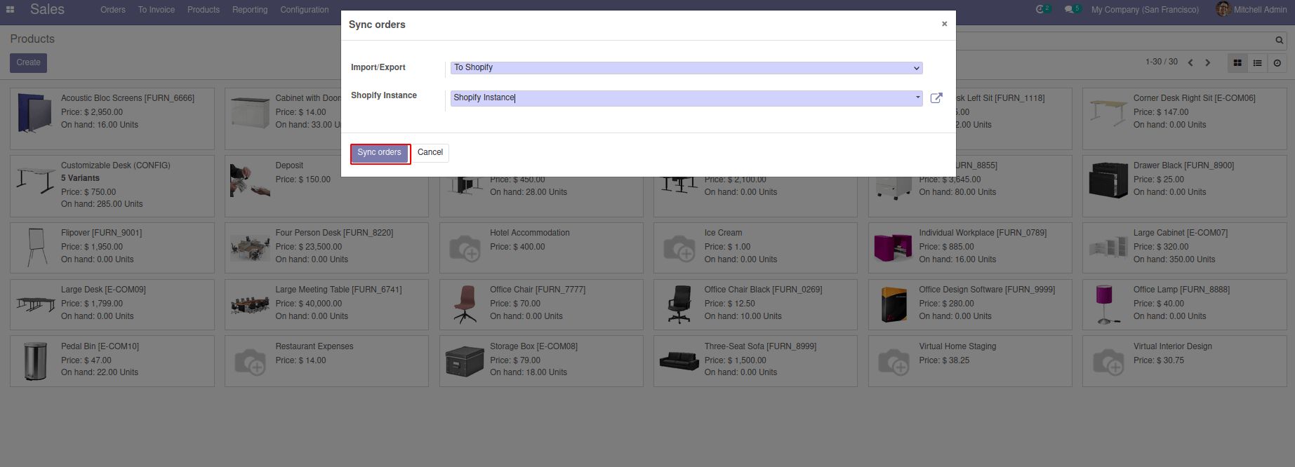The image size is (1295, 467).
Task: Open Office Lamp product thumbnail
Action: click(x=1108, y=304)
